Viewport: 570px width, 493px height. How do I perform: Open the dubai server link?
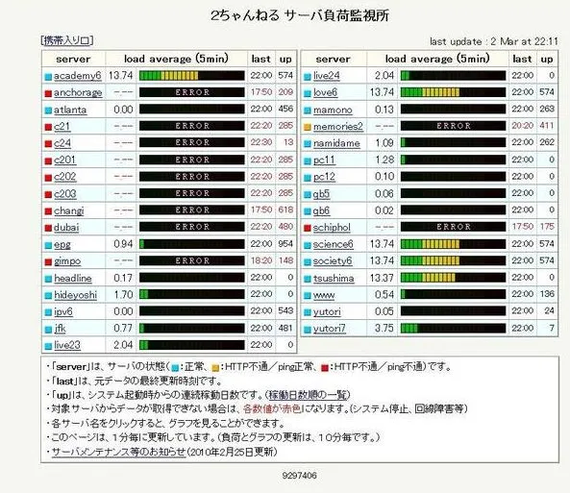[66, 227]
